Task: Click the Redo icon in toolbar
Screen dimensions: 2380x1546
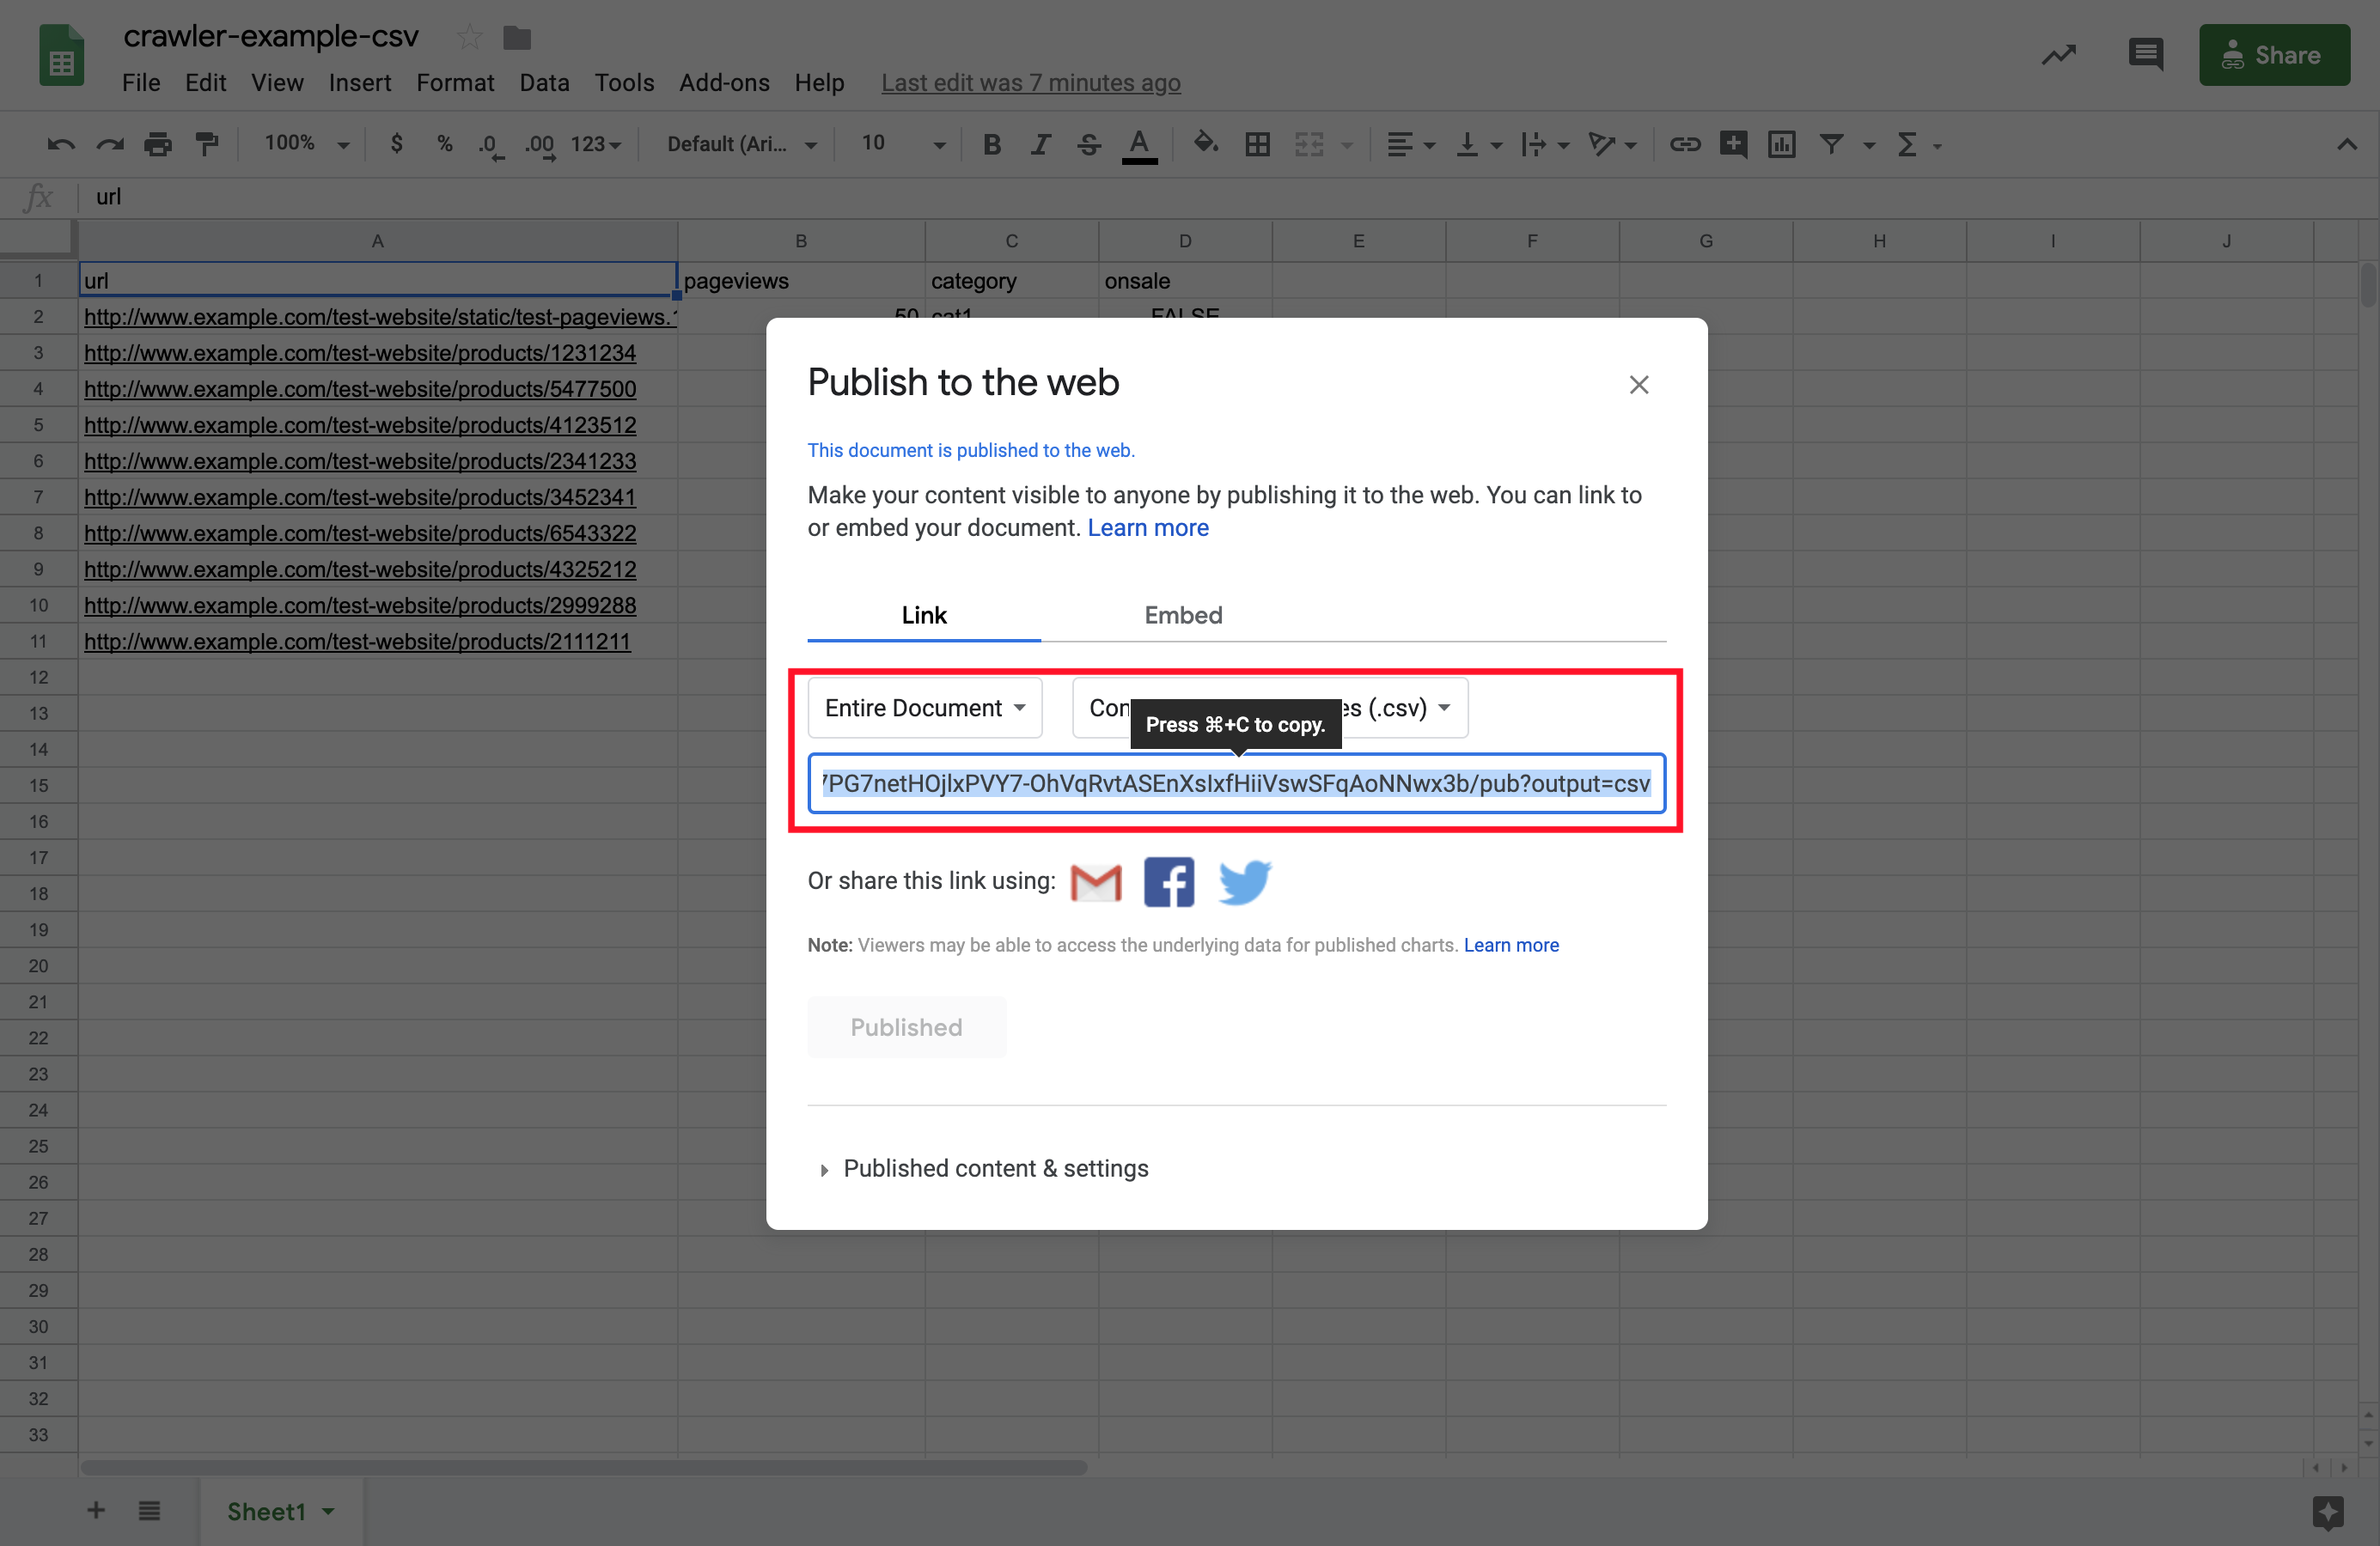Action: pos(109,144)
